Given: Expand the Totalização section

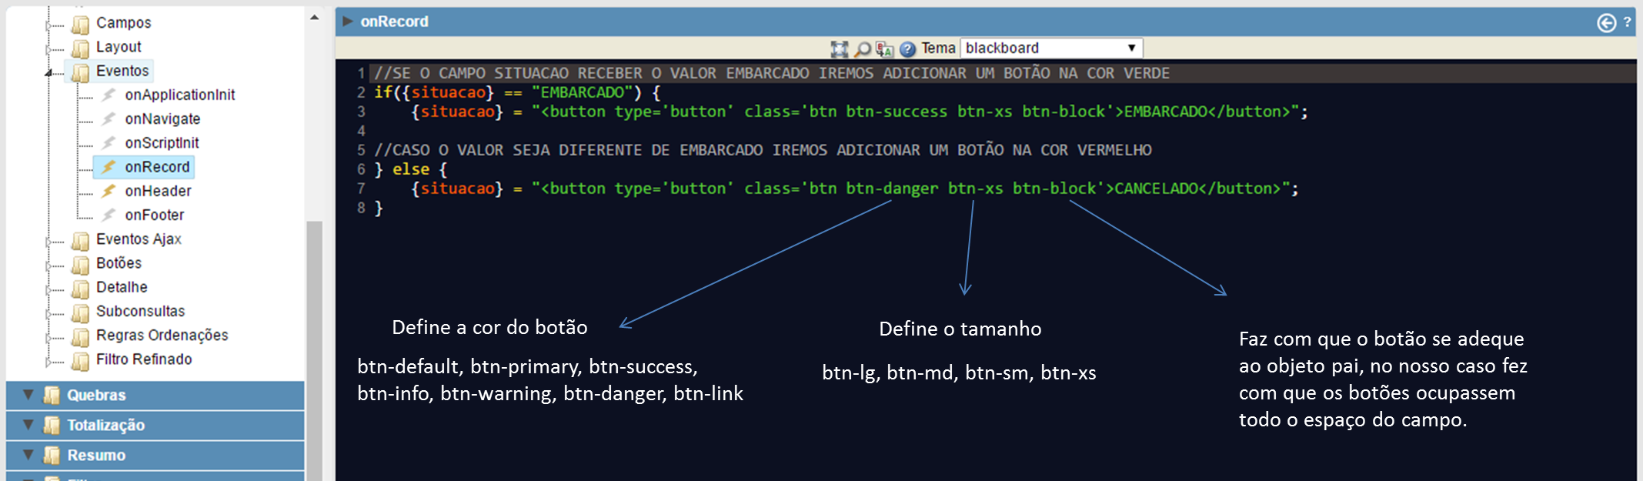Looking at the screenshot, I should tap(28, 425).
